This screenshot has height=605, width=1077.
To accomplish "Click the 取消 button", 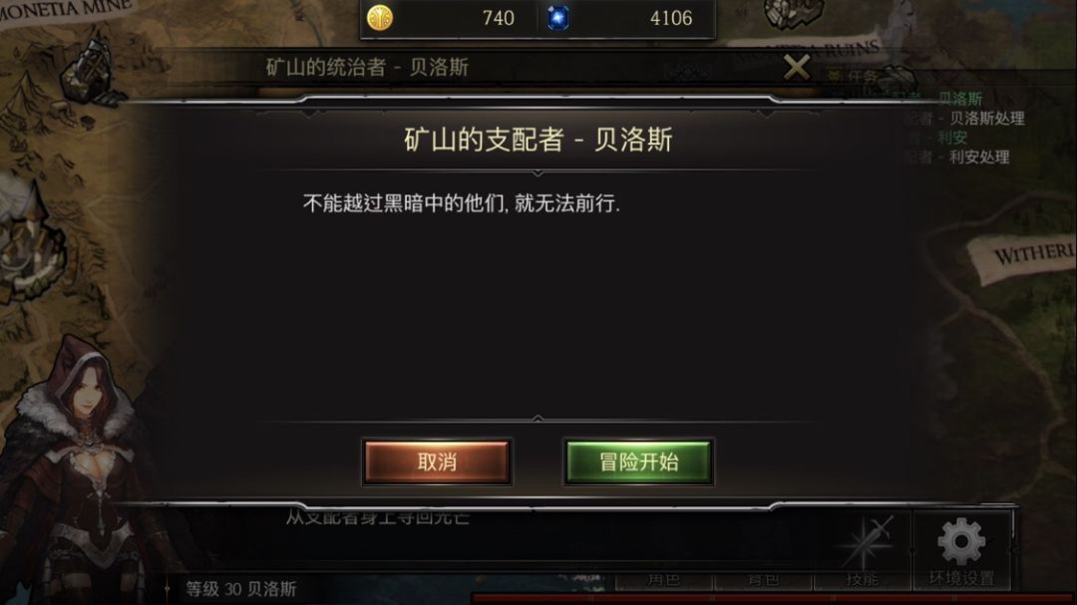I will click(437, 462).
